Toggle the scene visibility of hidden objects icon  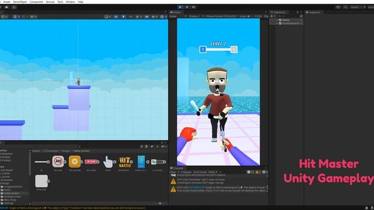coord(147,17)
